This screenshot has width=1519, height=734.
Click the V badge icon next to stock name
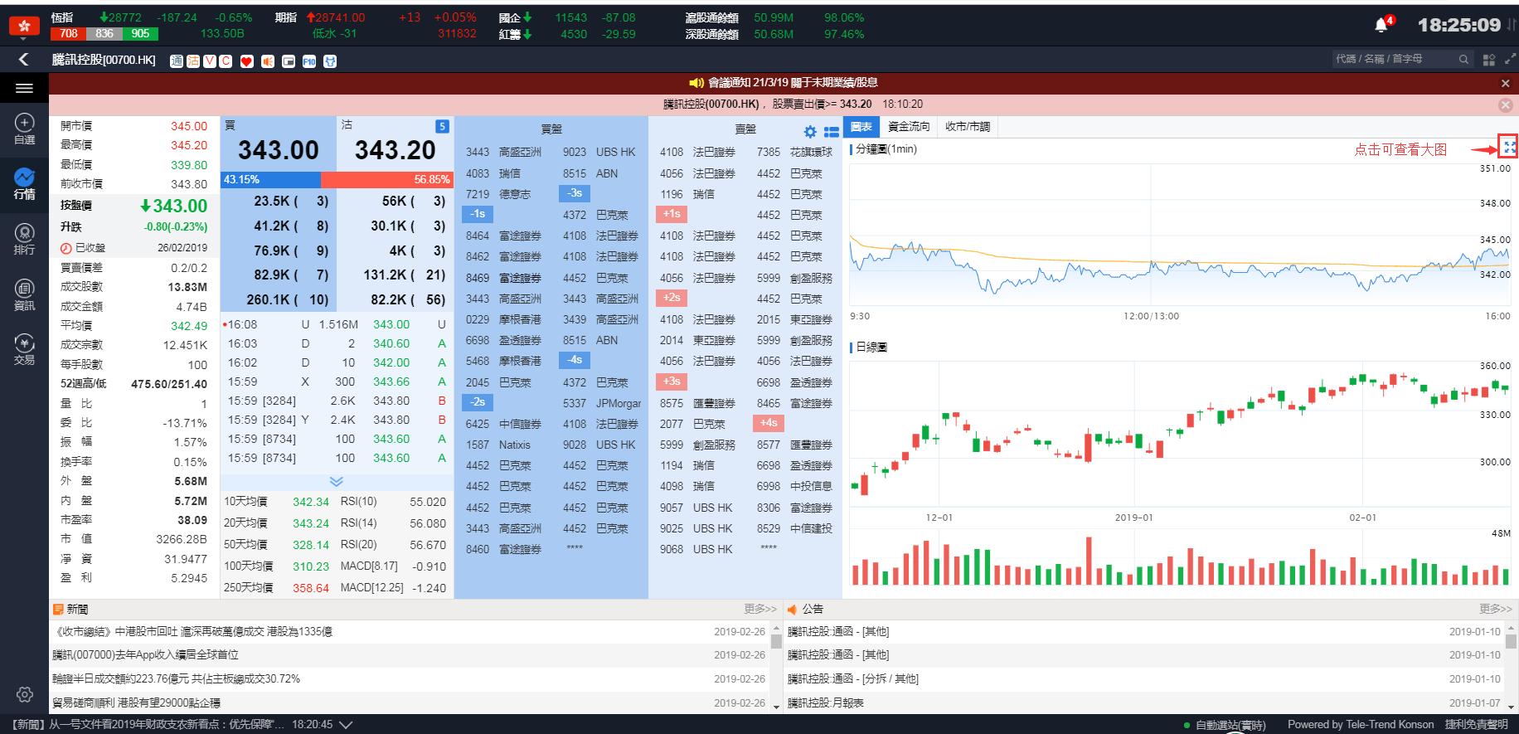click(x=209, y=61)
